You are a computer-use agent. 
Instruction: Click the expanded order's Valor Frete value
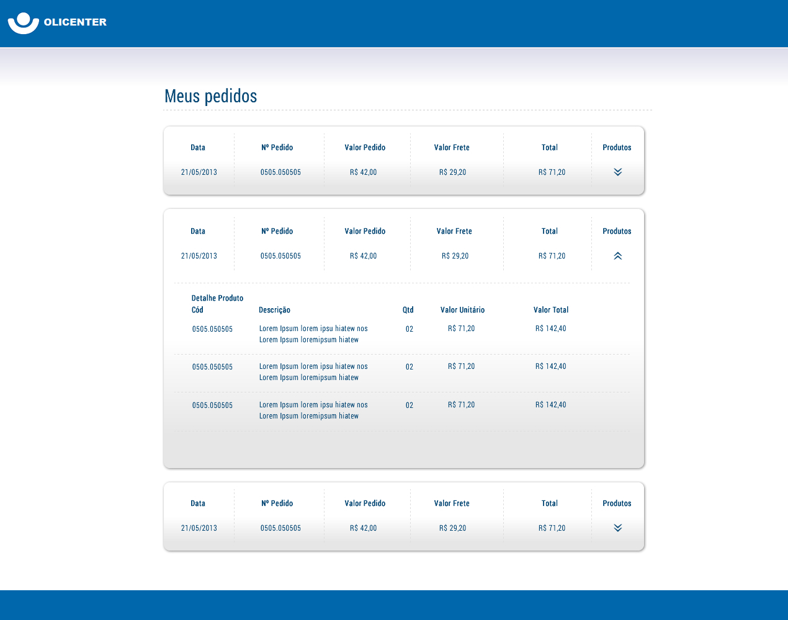455,256
